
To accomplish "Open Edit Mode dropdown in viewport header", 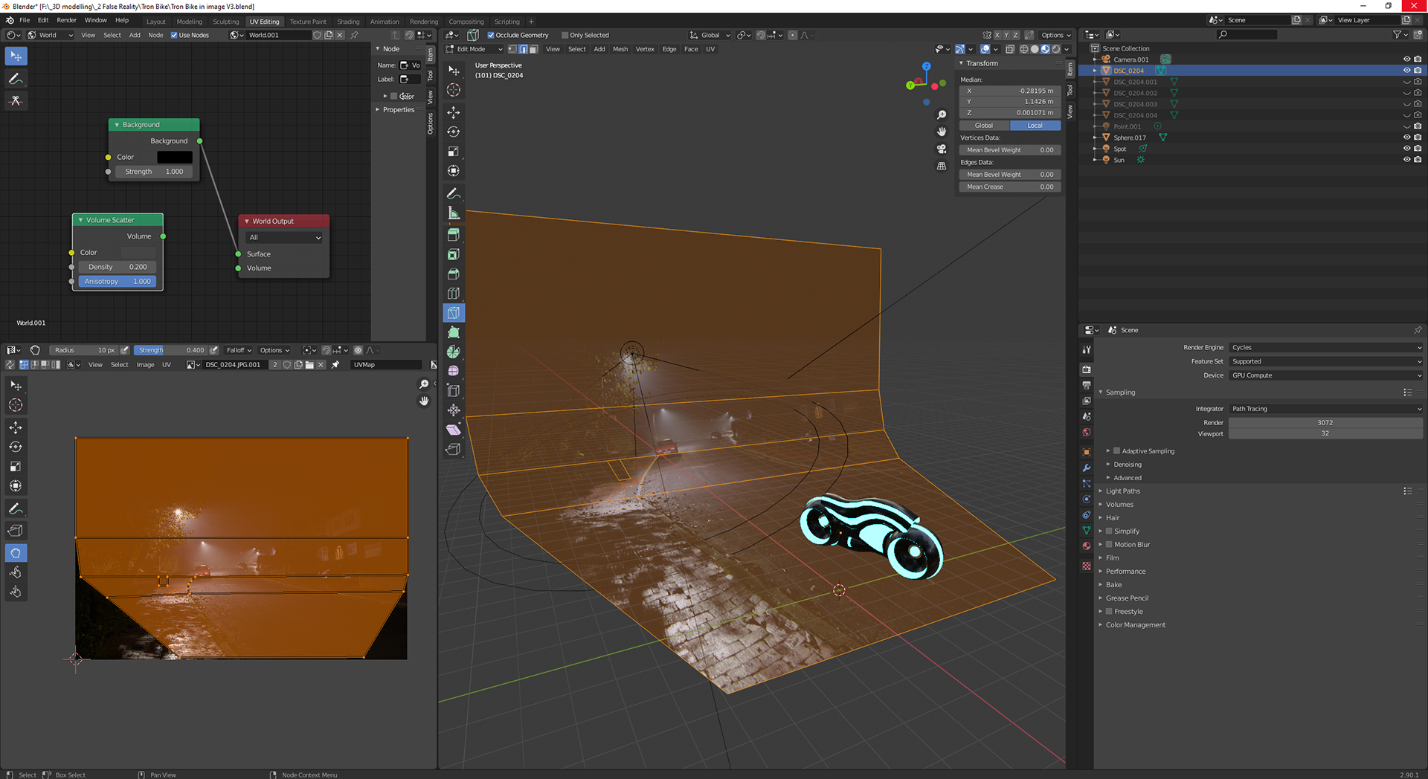I will [x=475, y=49].
